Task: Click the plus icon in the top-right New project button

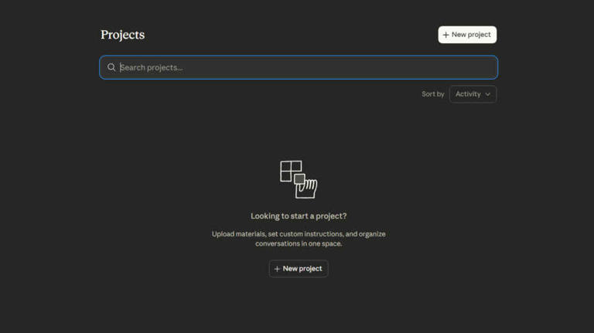Action: (445, 35)
